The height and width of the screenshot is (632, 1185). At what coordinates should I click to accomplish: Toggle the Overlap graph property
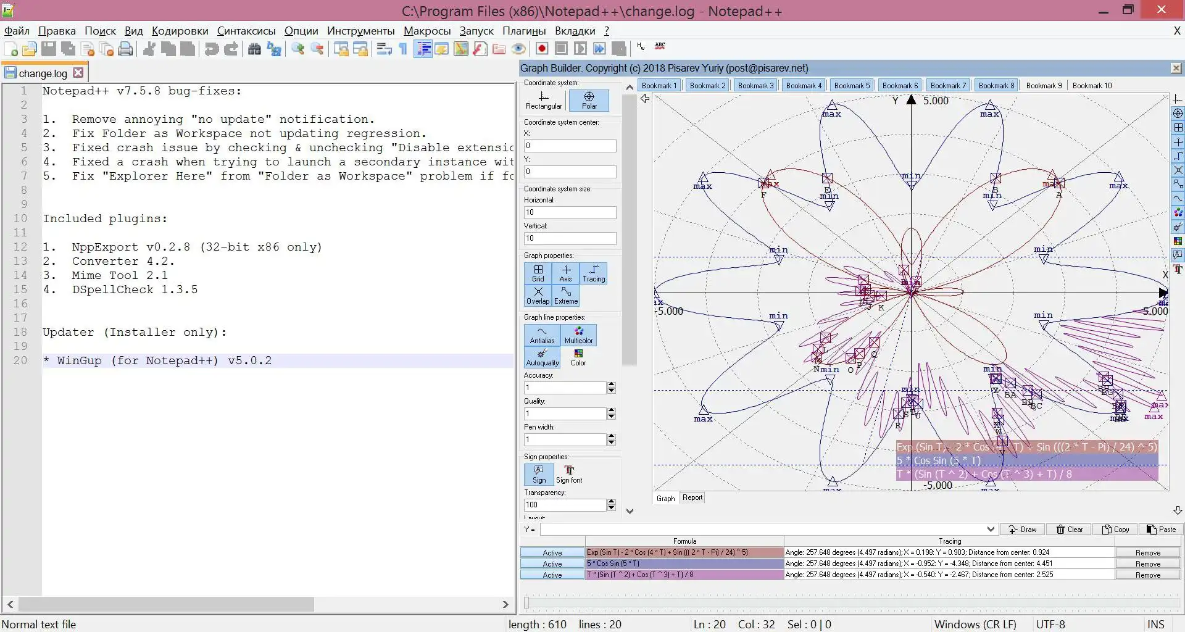(538, 296)
